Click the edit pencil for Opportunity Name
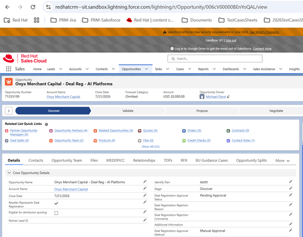Viewport: 303px width, 237px height. pos(145,182)
